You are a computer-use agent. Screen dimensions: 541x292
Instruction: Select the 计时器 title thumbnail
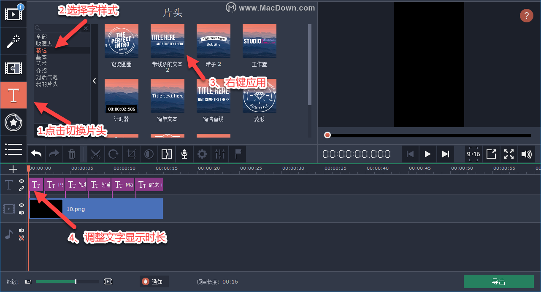121,96
